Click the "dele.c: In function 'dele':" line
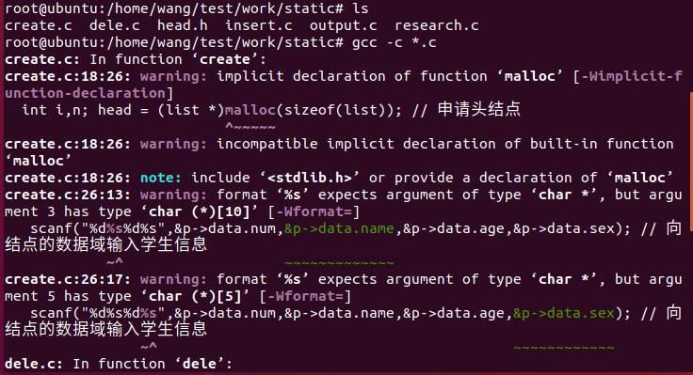 [119, 364]
